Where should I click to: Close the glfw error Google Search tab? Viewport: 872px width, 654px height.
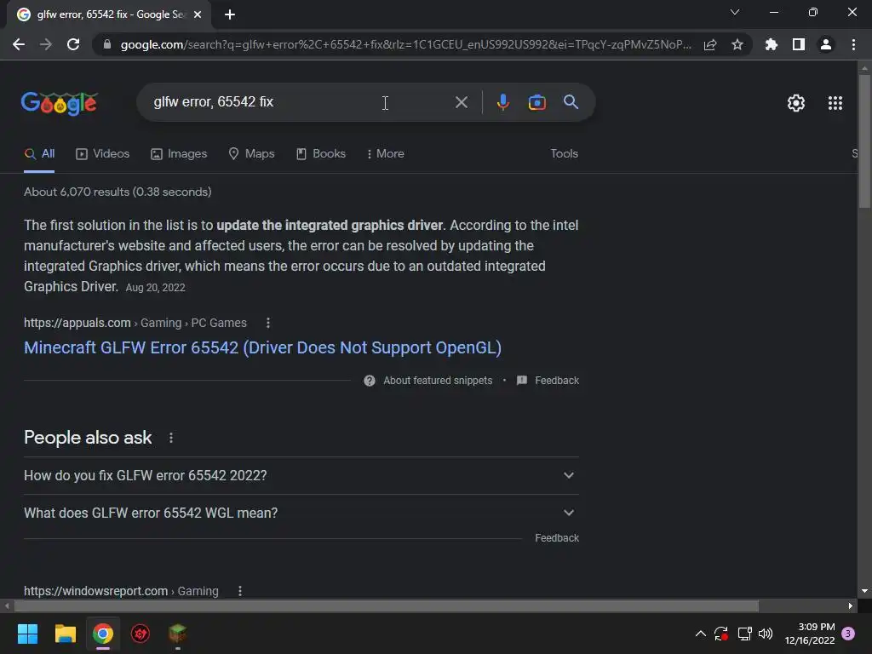pyautogui.click(x=198, y=15)
